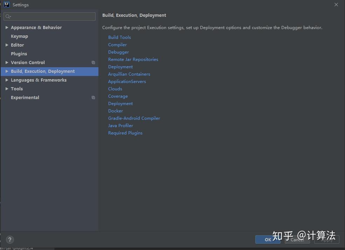The width and height of the screenshot is (345, 250).
Task: Expand the Appearance & Behavior arrow
Action: click(x=7, y=27)
